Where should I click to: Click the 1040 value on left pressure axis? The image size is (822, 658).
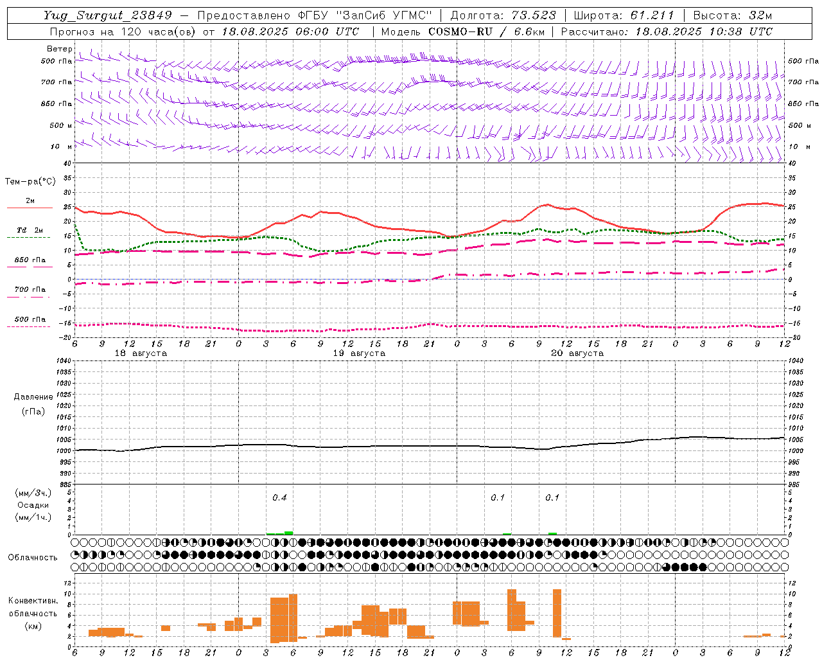click(x=64, y=361)
